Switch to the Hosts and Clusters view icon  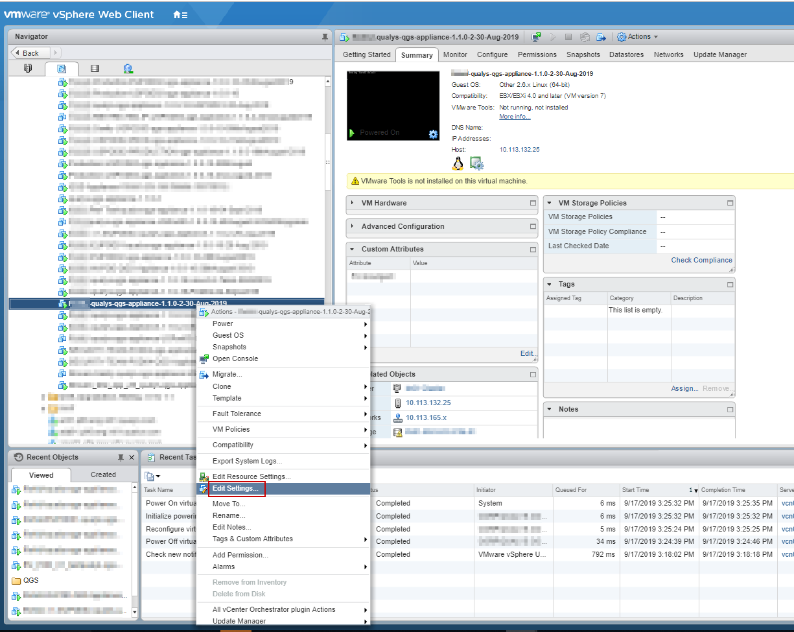coord(27,68)
